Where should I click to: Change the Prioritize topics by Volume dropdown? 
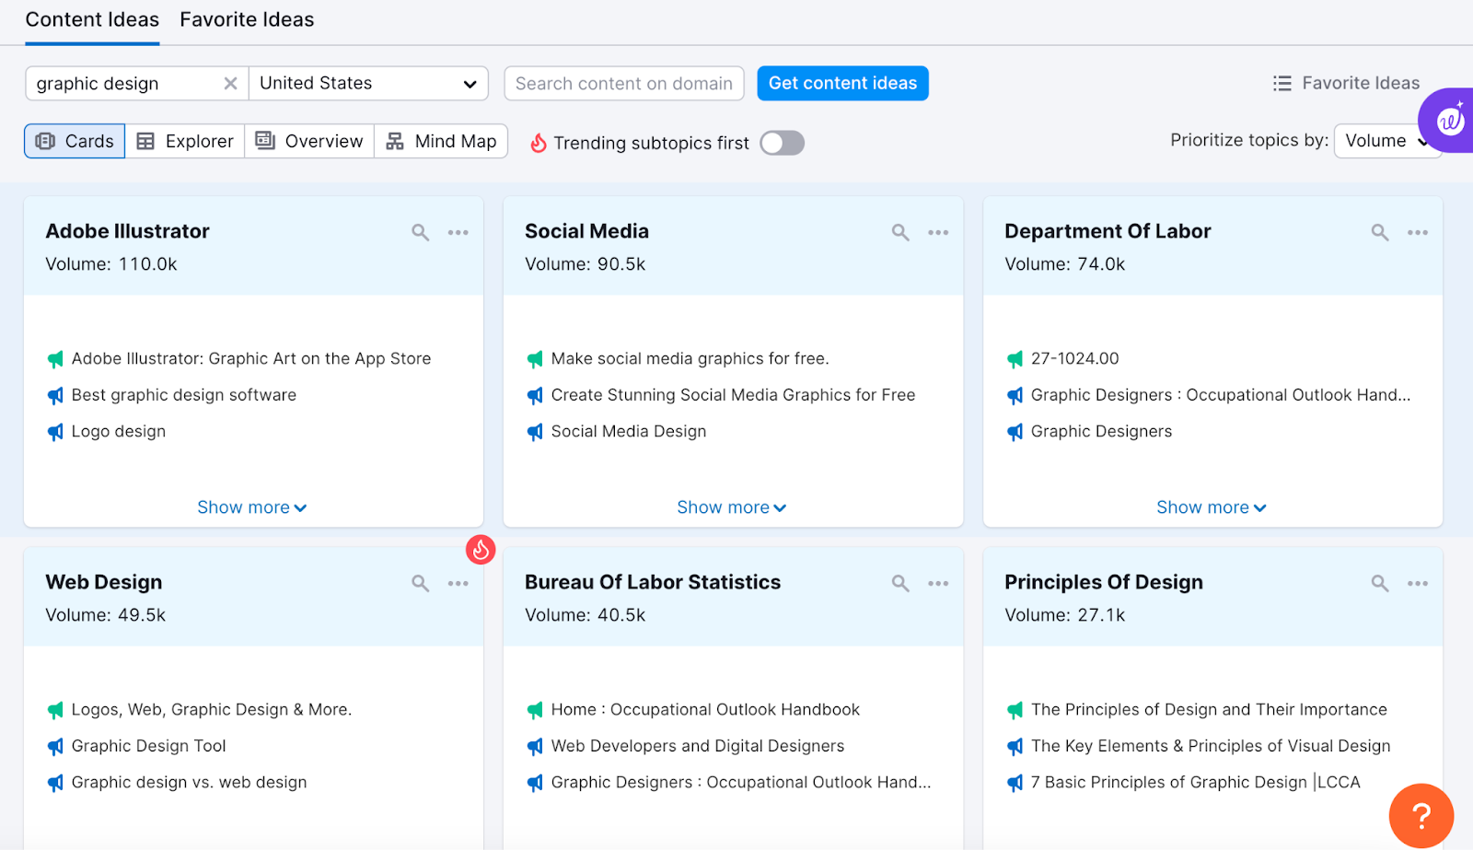pyautogui.click(x=1386, y=140)
